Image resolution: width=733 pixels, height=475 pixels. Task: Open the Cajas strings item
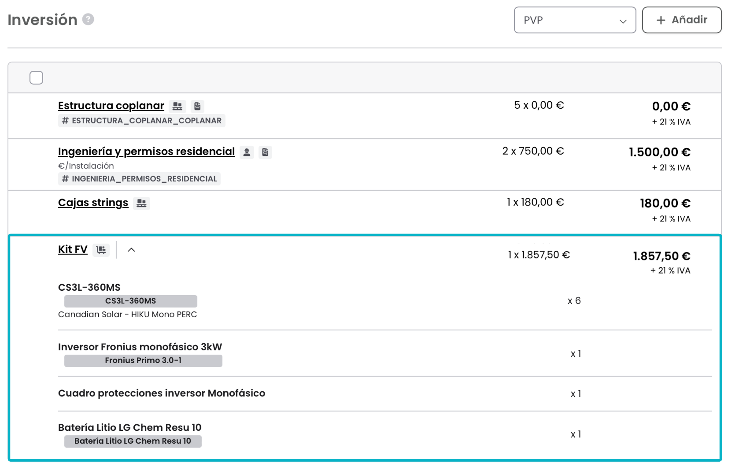[x=93, y=203]
